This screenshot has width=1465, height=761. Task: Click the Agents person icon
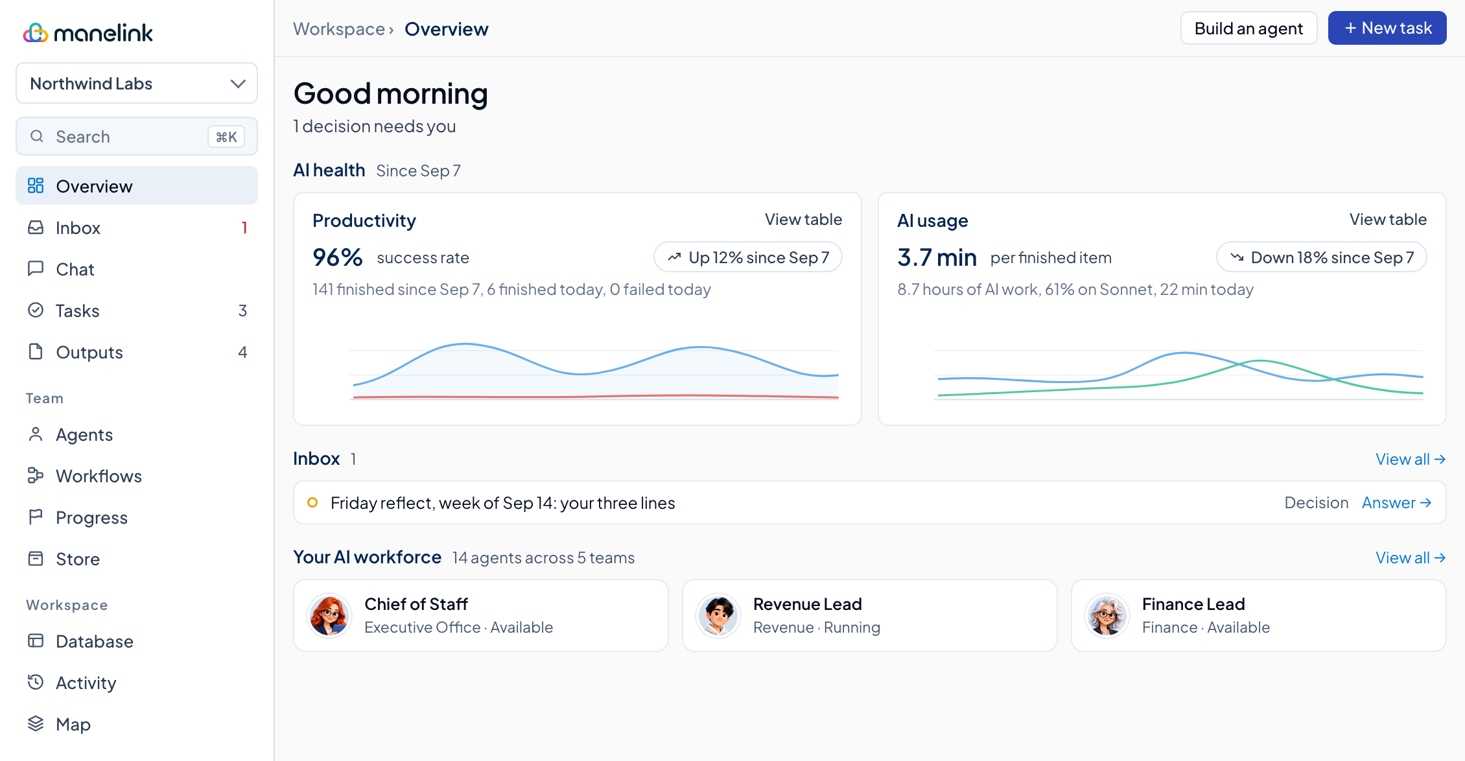tap(36, 434)
